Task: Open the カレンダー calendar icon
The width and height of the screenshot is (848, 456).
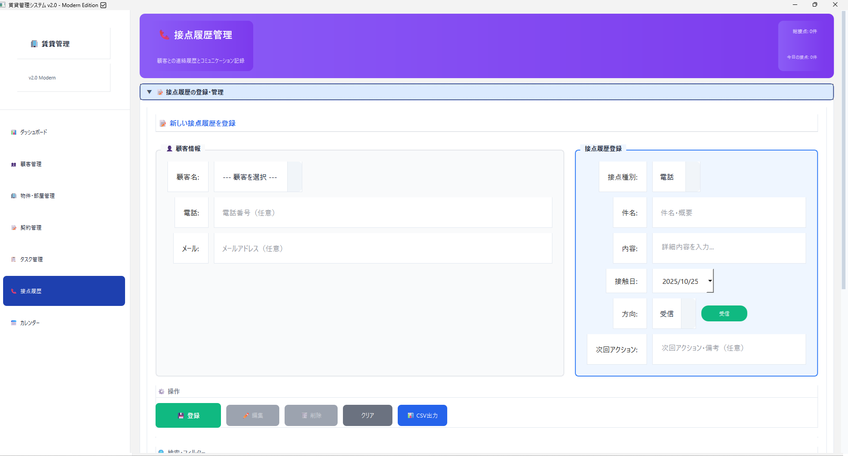Action: click(13, 323)
